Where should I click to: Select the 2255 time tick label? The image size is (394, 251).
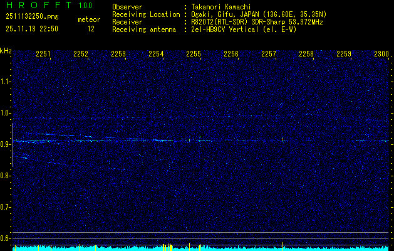(194, 55)
